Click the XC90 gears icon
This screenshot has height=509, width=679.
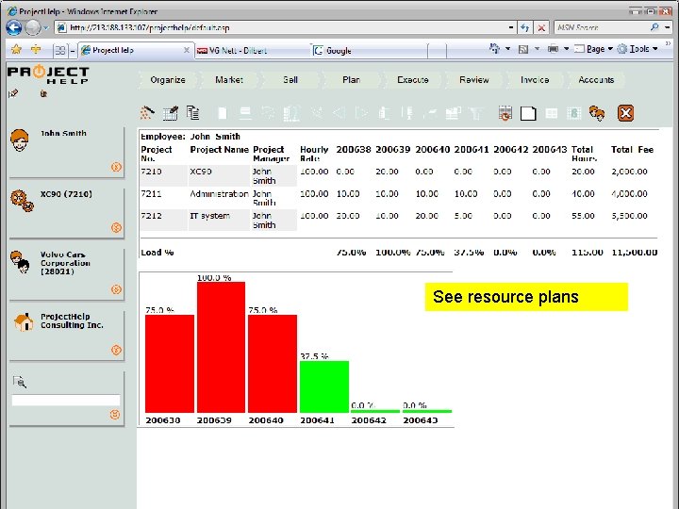(x=22, y=201)
